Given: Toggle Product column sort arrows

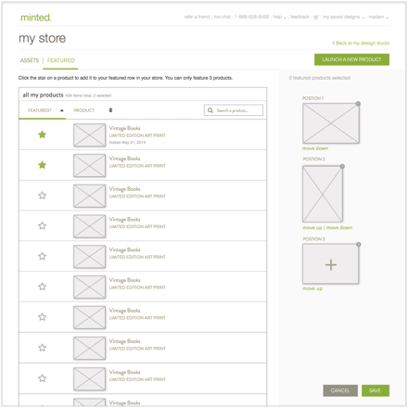Looking at the screenshot, I should [110, 110].
